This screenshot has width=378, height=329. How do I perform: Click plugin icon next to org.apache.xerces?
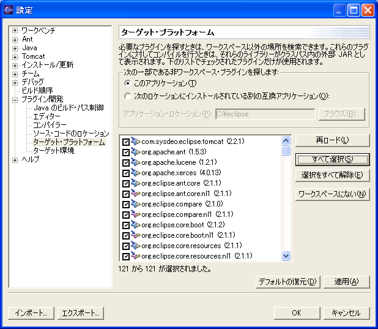pyautogui.click(x=136, y=173)
